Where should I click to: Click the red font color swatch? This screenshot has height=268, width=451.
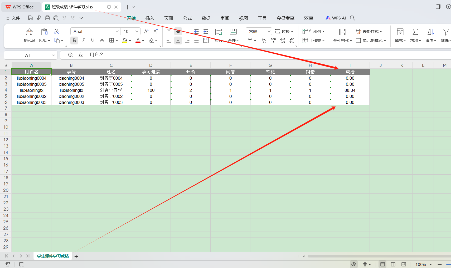138,41
